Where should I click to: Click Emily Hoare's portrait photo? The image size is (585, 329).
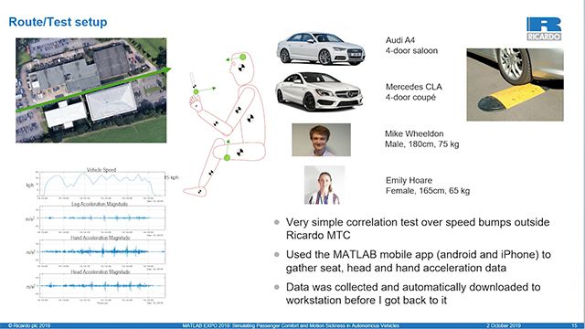(324, 186)
